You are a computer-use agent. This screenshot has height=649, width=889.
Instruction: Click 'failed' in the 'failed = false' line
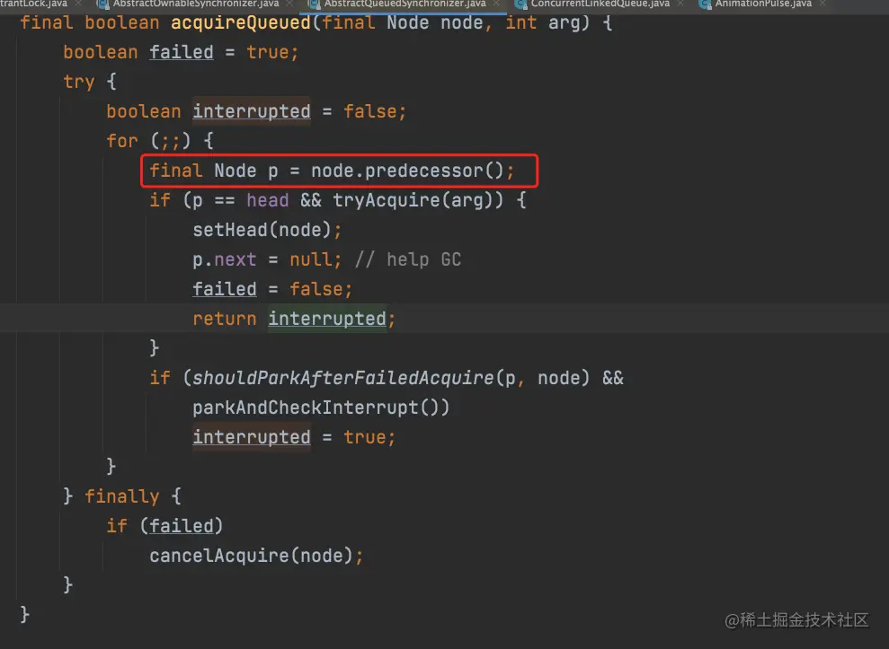pos(225,289)
